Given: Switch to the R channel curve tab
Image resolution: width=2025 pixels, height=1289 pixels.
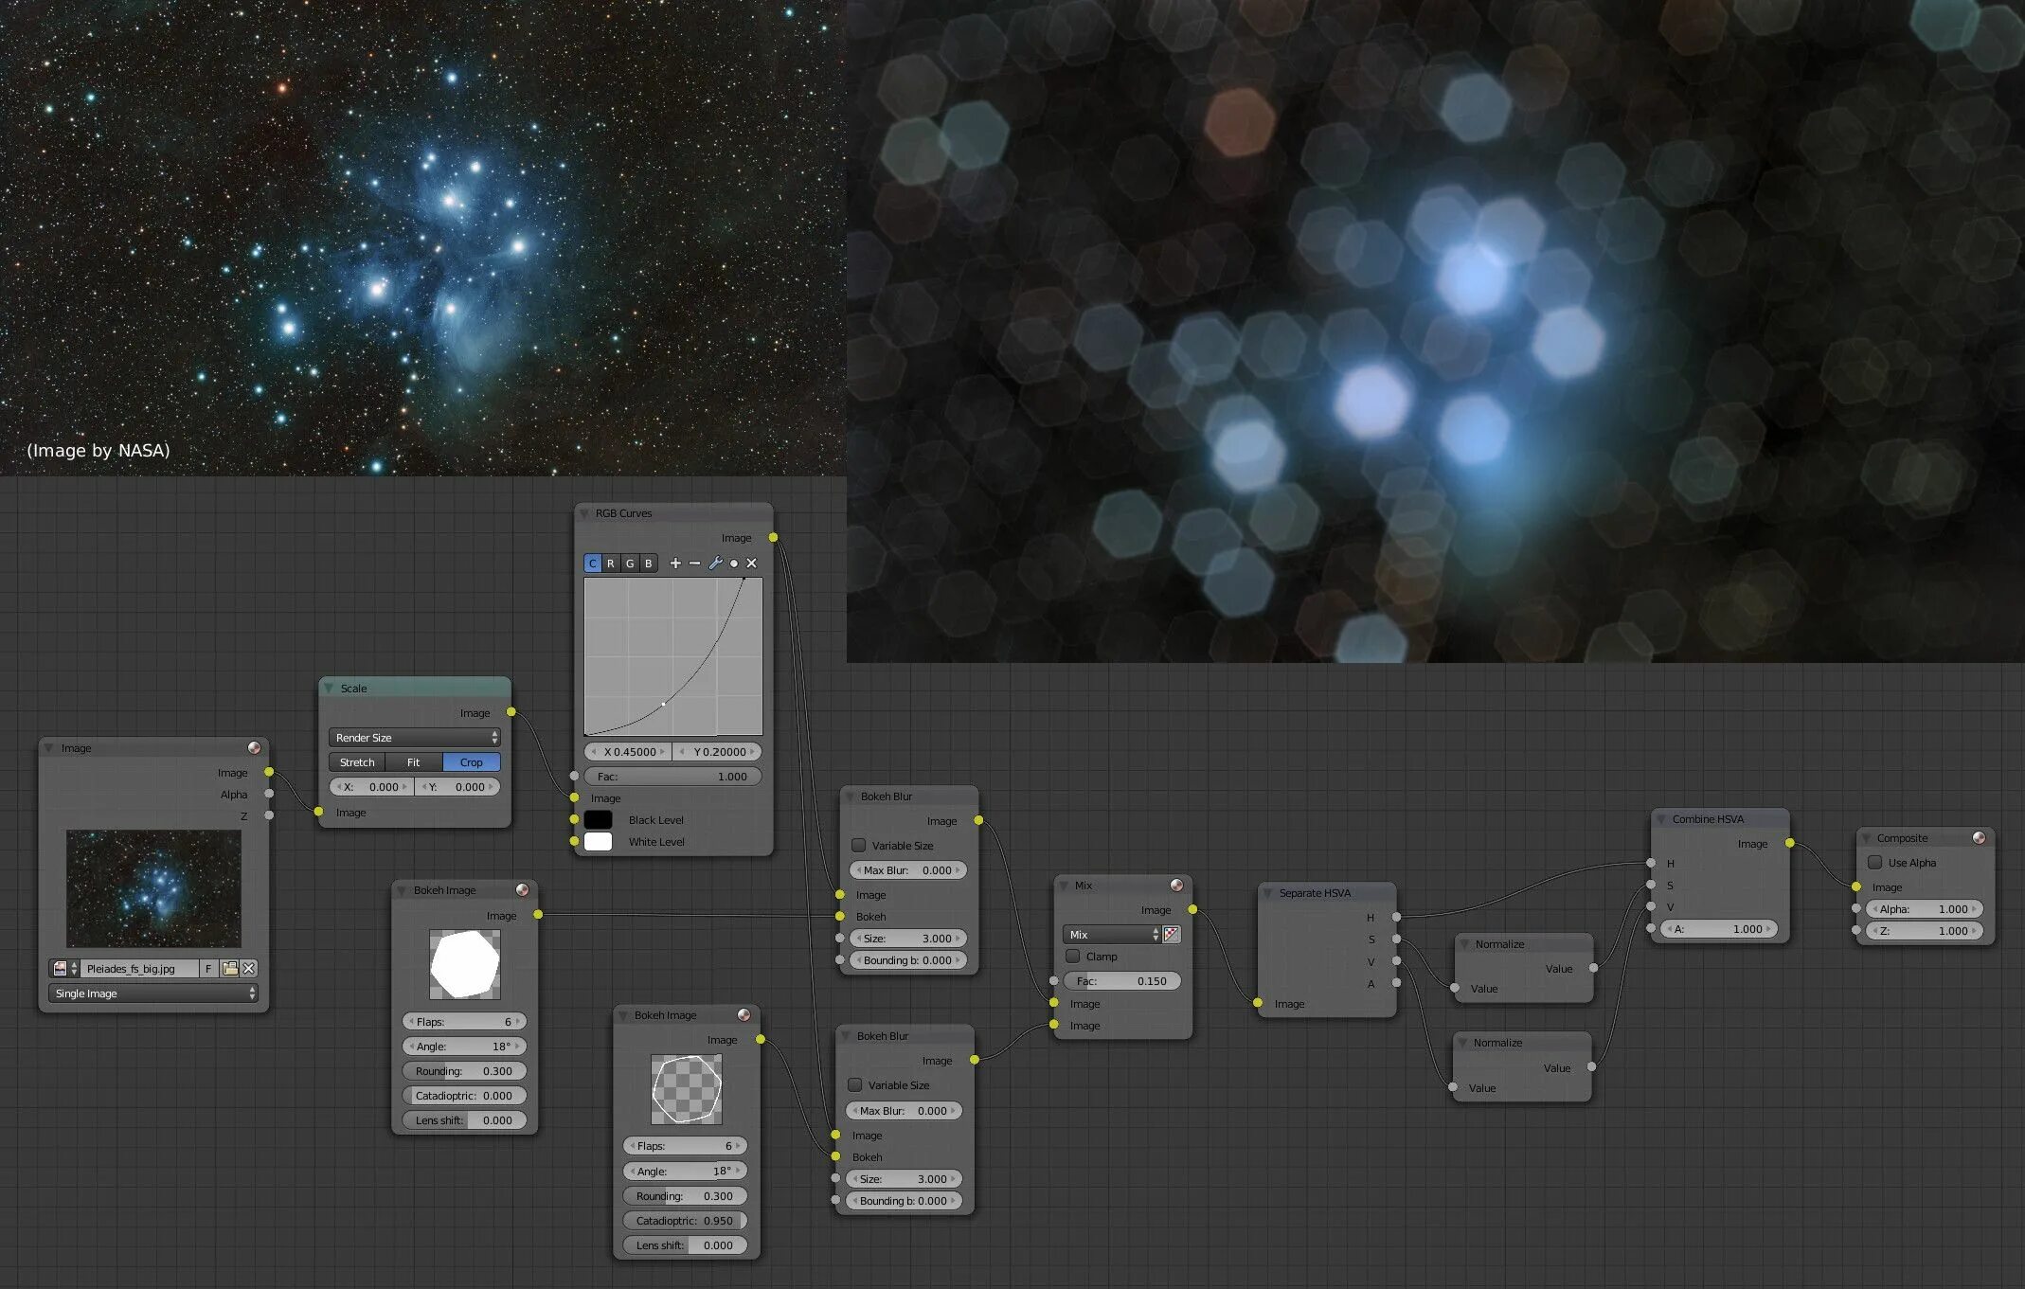Looking at the screenshot, I should 611,563.
